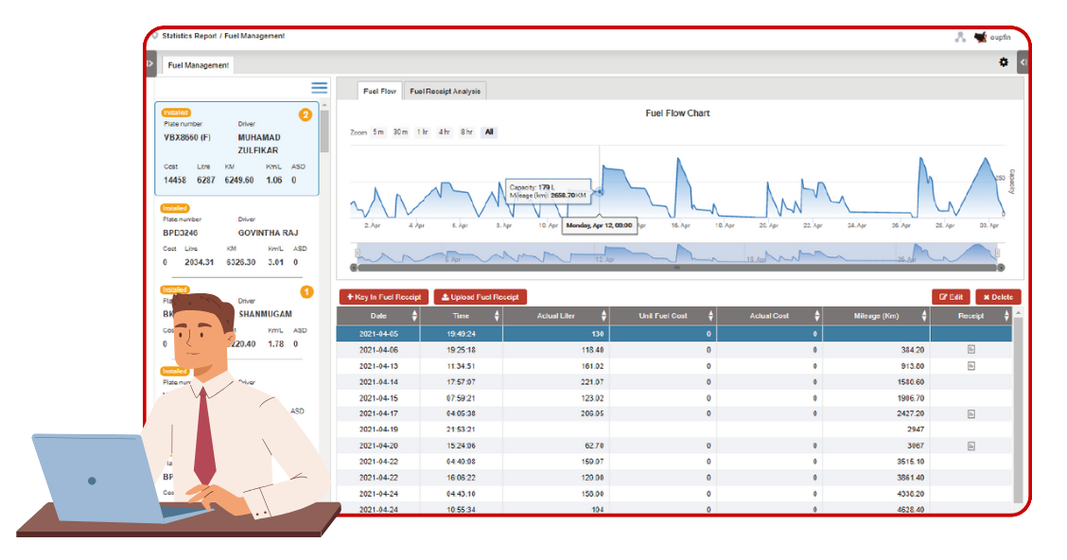Select the 2021-04-05 table row
The height and width of the screenshot is (560, 1067).
(x=674, y=333)
